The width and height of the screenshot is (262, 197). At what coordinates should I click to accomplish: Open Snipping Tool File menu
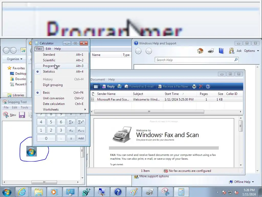(6, 107)
